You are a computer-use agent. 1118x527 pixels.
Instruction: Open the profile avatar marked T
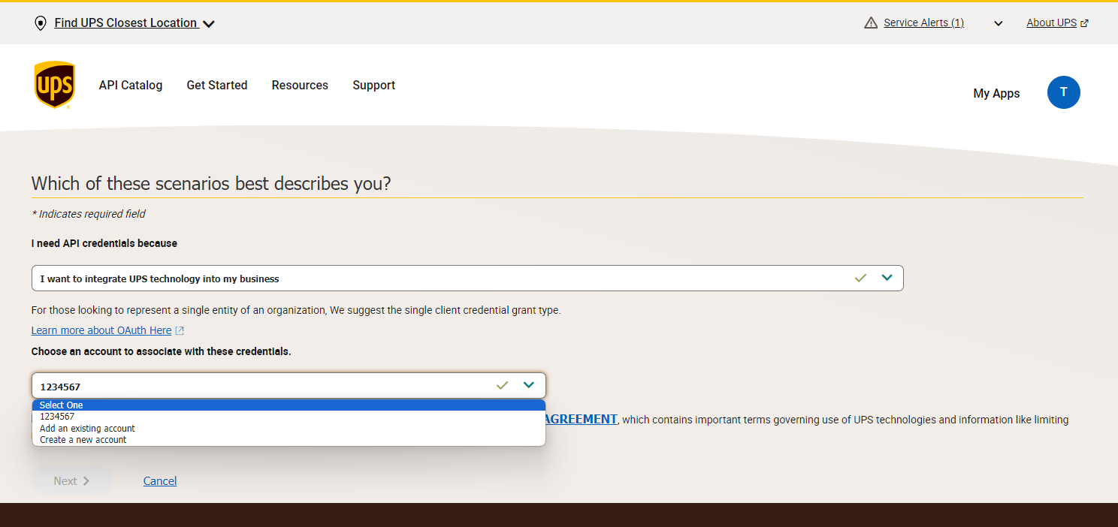[1063, 92]
